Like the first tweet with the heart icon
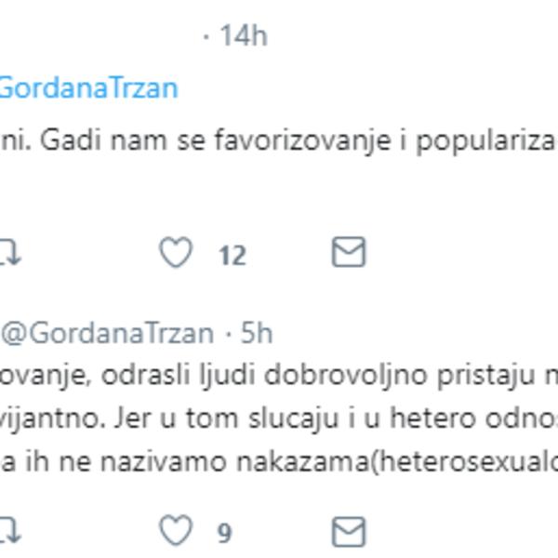The image size is (558, 558). click(176, 253)
